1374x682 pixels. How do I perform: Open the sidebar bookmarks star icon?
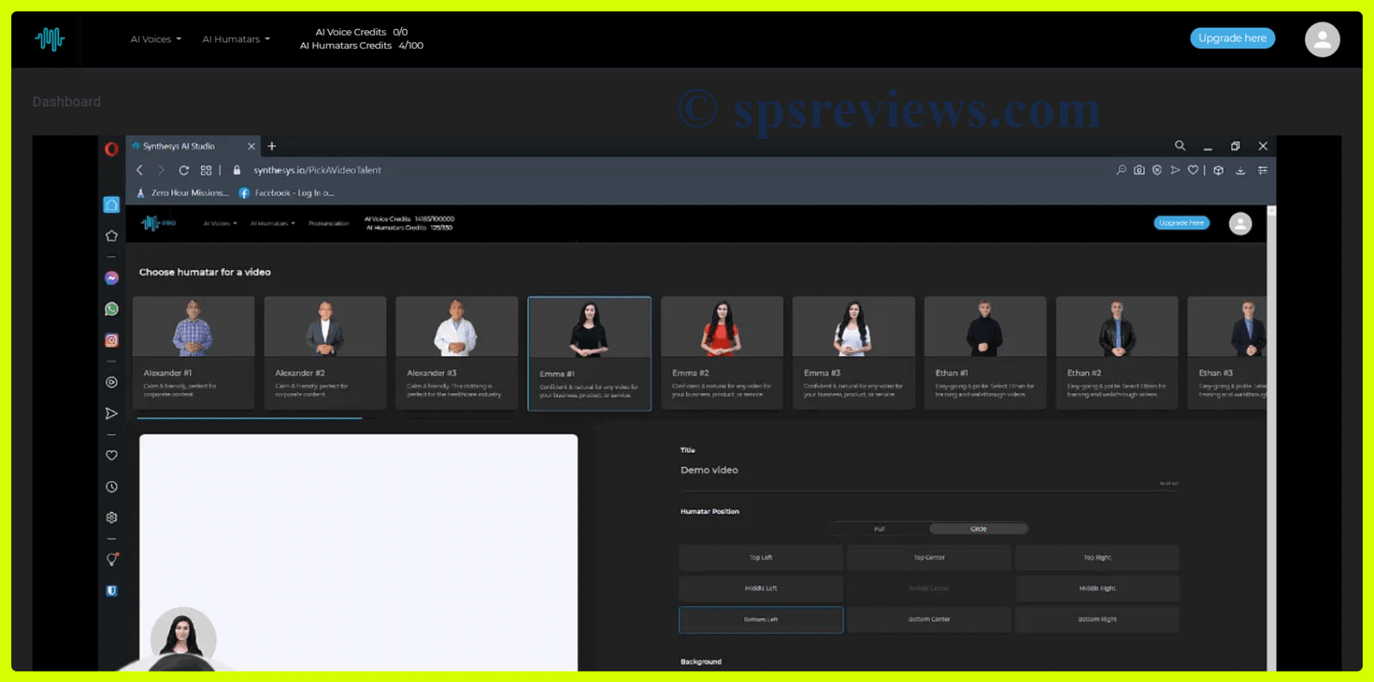tap(112, 235)
